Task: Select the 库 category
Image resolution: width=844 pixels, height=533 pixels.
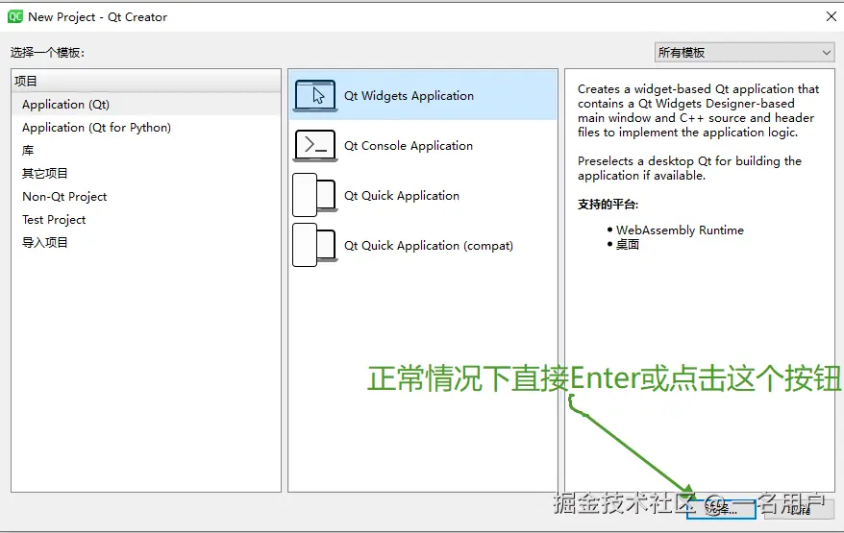Action: (x=146, y=151)
